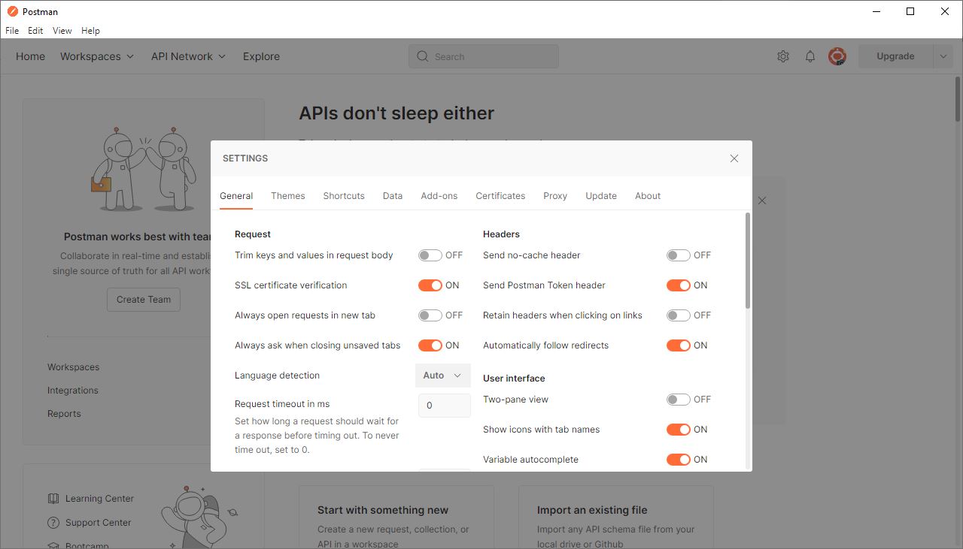This screenshot has height=549, width=963.
Task: Open the File menu
Action: point(12,31)
